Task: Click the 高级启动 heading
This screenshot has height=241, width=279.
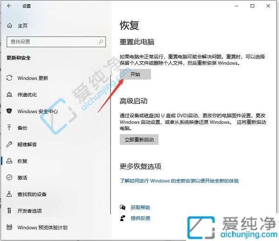Action: [133, 101]
